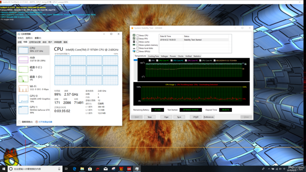The image size is (306, 172).
Task: Open Task Manager File menu (文件)
Action: [21, 38]
